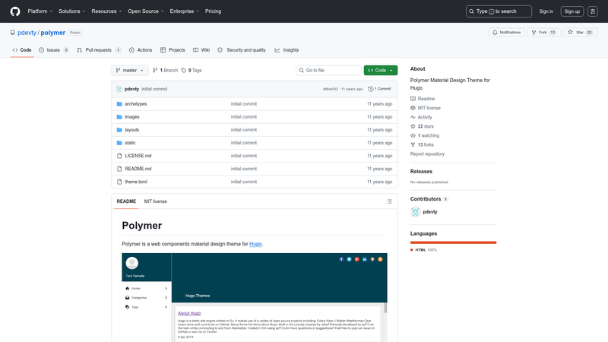Open the master branch dropdown

point(130,70)
